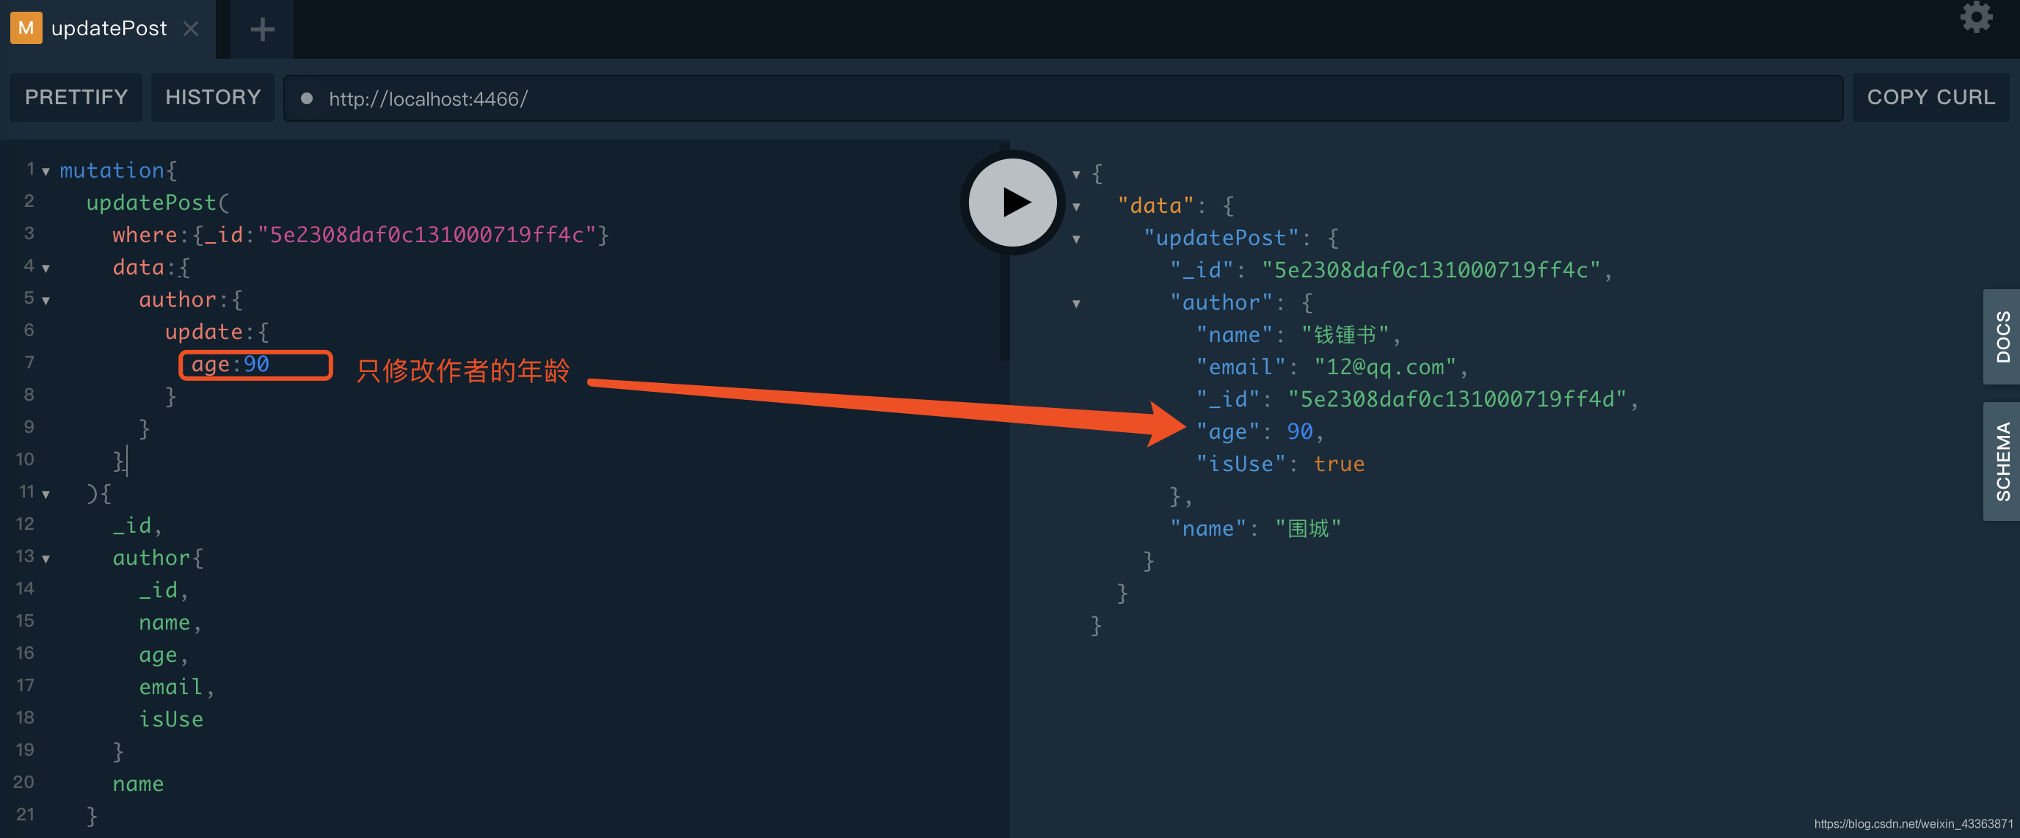
Task: Open settings via the gear icon
Action: [x=1975, y=18]
